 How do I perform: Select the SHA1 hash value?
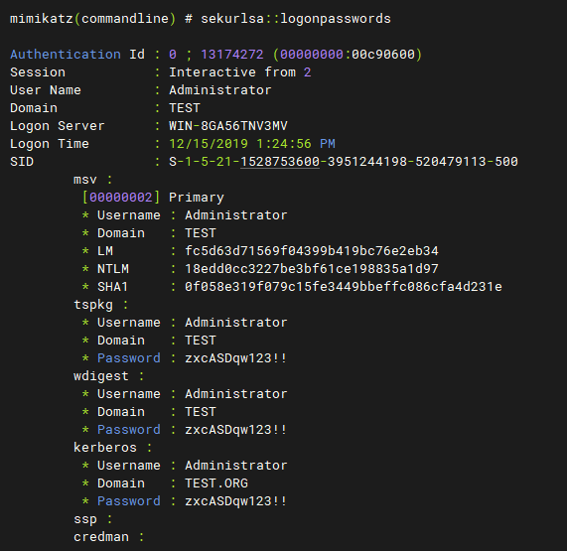click(x=344, y=286)
